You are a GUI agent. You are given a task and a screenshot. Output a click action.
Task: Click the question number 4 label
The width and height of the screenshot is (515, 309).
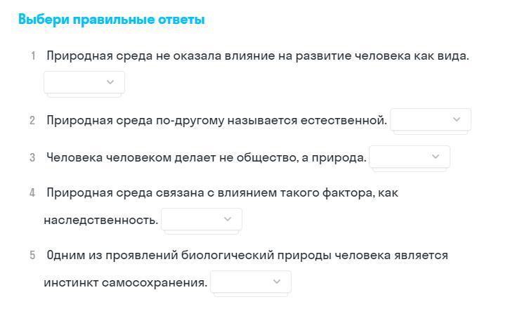(32, 192)
